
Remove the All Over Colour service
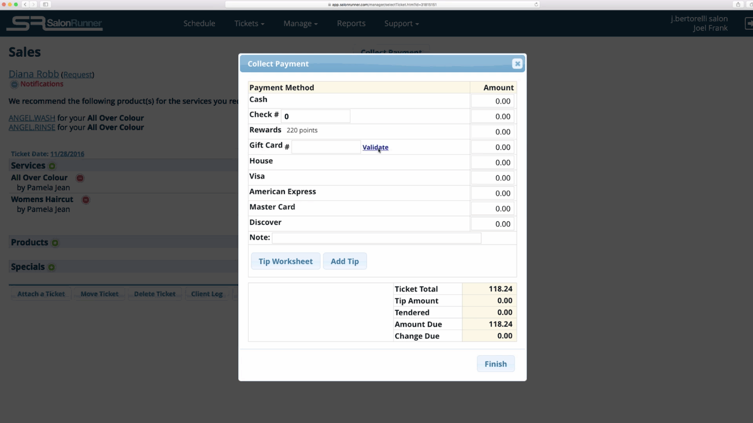[79, 178]
